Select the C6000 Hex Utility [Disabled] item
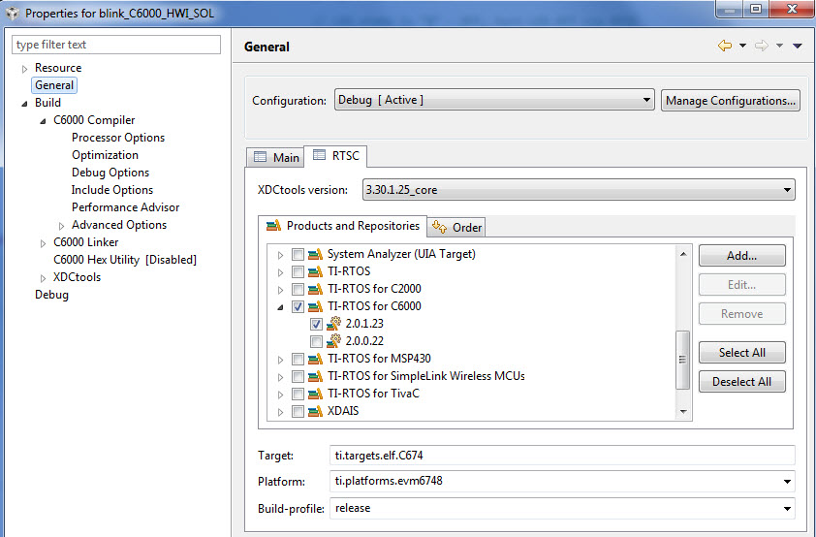 click(x=125, y=260)
